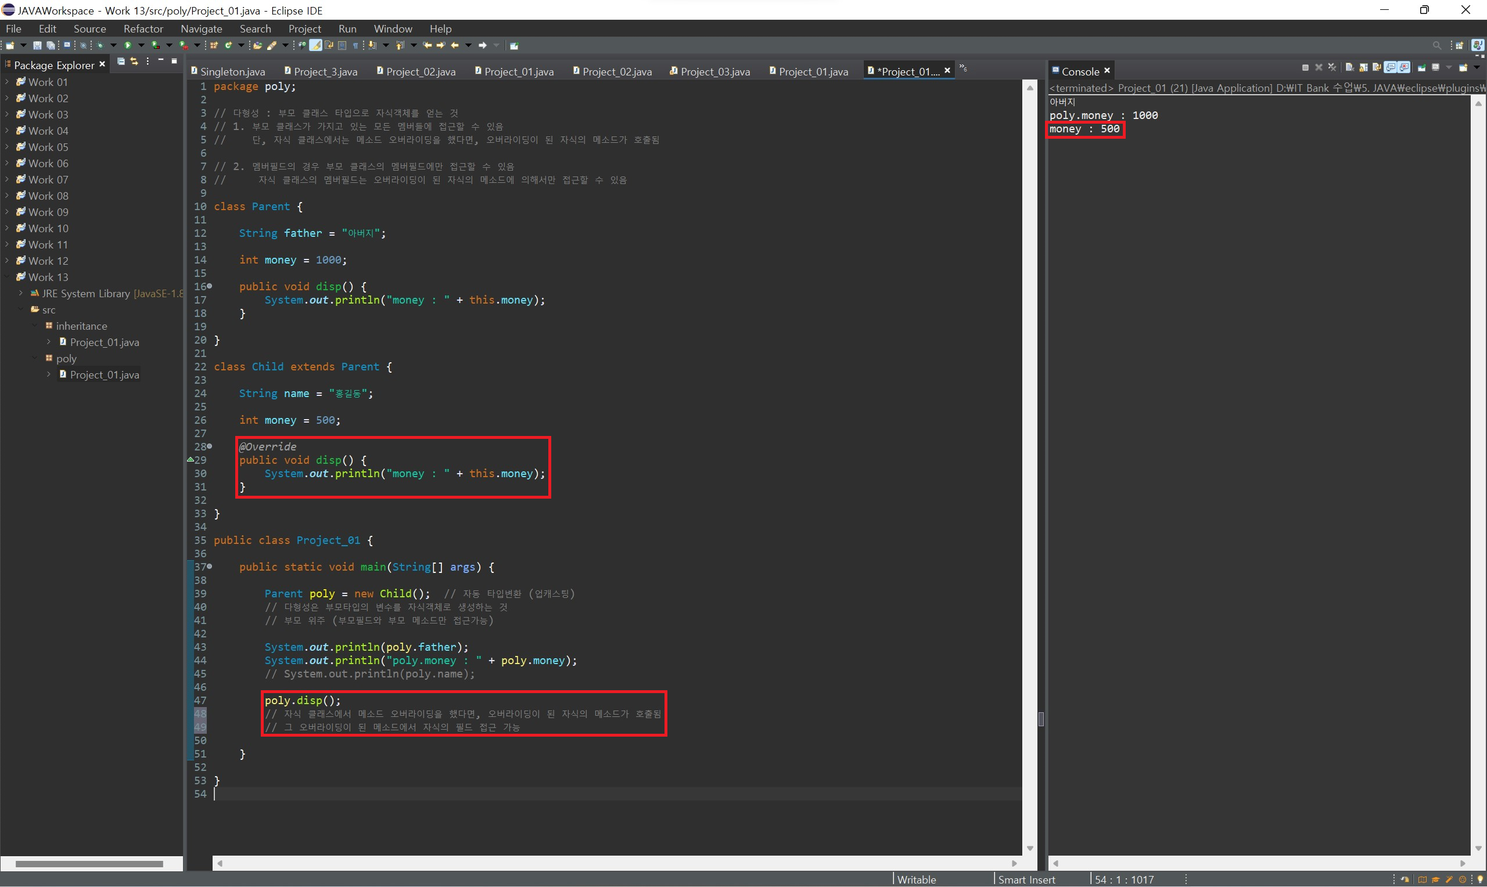Click the Save All icon
The image size is (1487, 887).
(x=51, y=45)
